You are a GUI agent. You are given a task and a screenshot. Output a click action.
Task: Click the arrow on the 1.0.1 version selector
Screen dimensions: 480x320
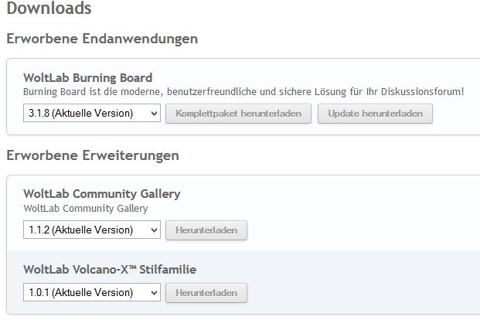(x=153, y=293)
